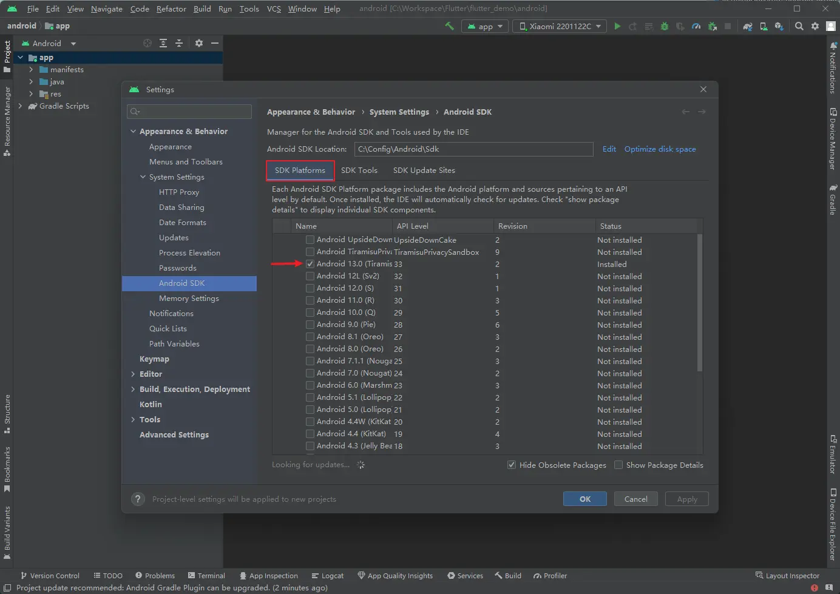Open the Refactor menu
The width and height of the screenshot is (840, 594).
click(171, 8)
